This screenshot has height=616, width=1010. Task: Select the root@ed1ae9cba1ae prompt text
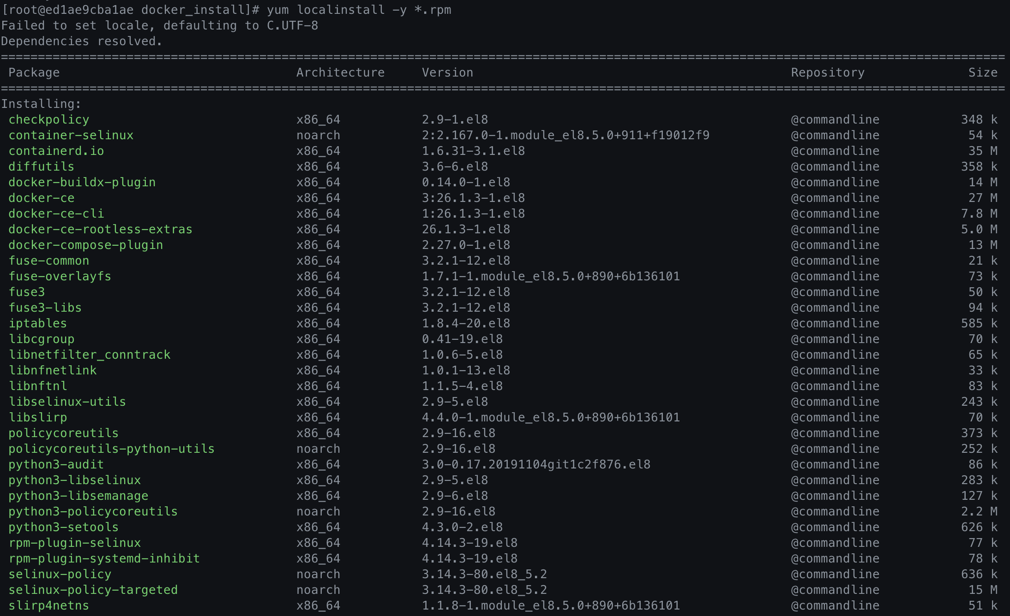[x=74, y=10]
